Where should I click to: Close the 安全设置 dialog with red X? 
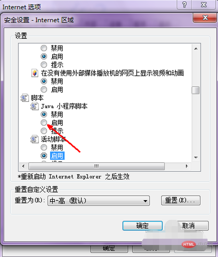point(205,18)
